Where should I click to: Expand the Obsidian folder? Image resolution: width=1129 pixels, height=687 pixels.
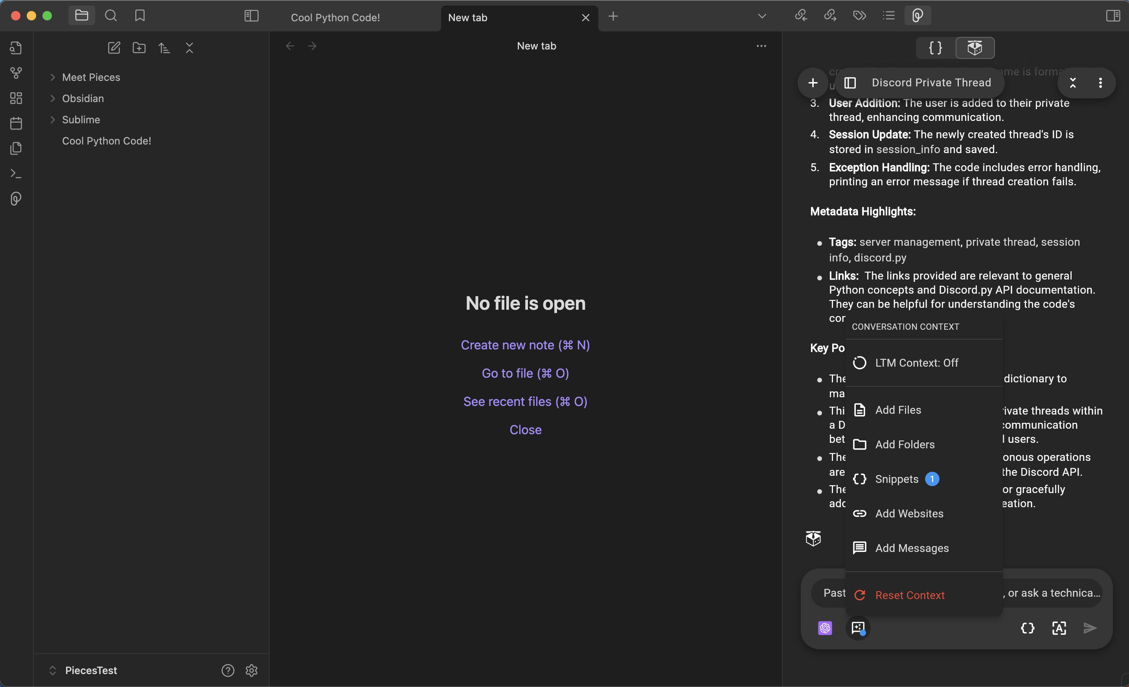coord(53,99)
